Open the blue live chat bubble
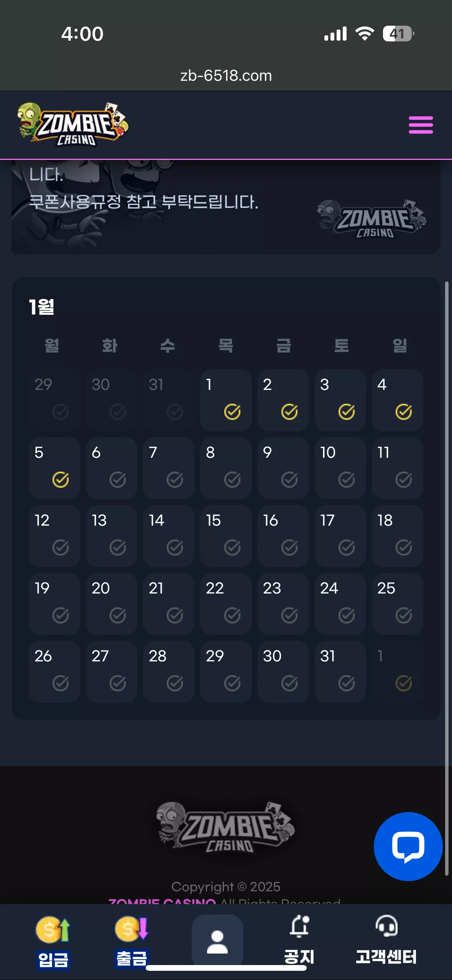The image size is (452, 980). (x=408, y=846)
